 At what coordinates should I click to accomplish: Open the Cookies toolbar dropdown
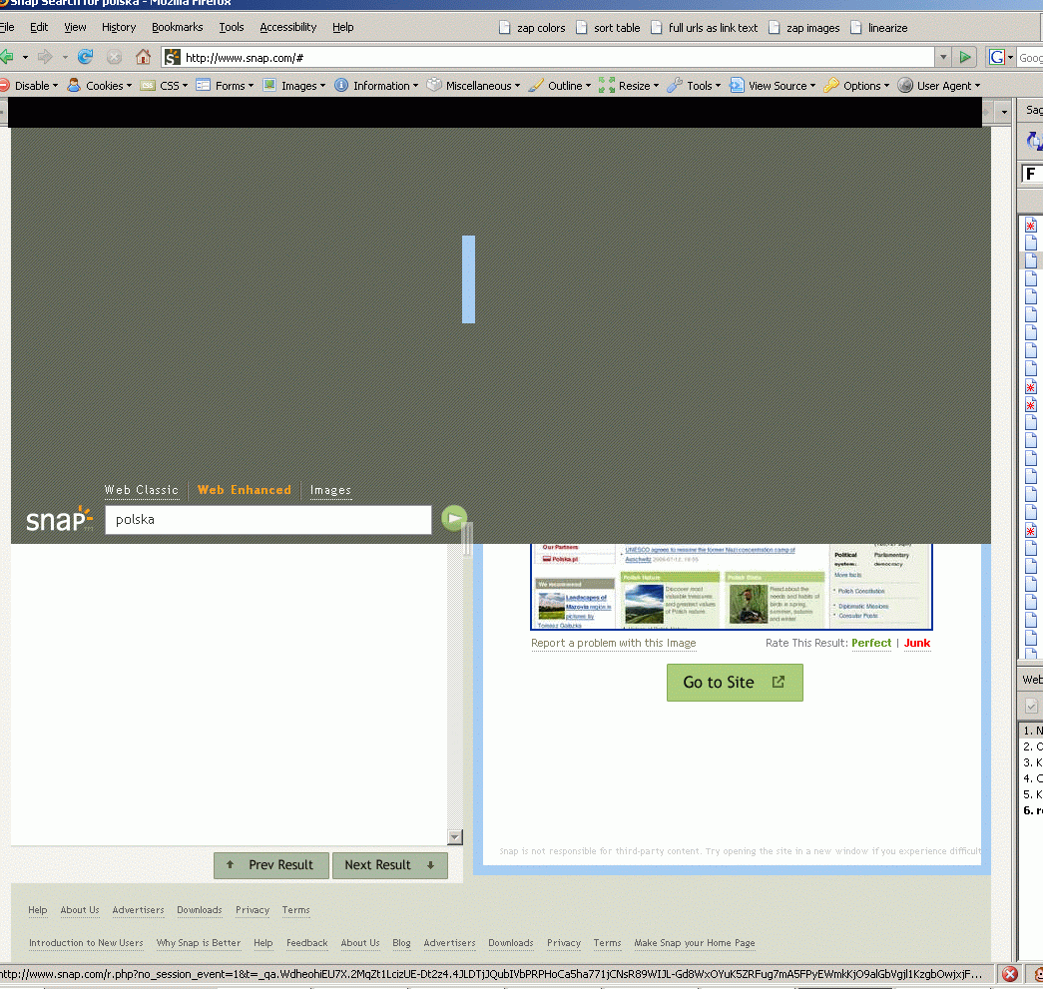[100, 86]
